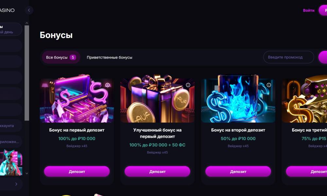Open info icon on second deposit bonus card
Viewport: 327px width, 196px height.
pyautogui.click(x=269, y=85)
